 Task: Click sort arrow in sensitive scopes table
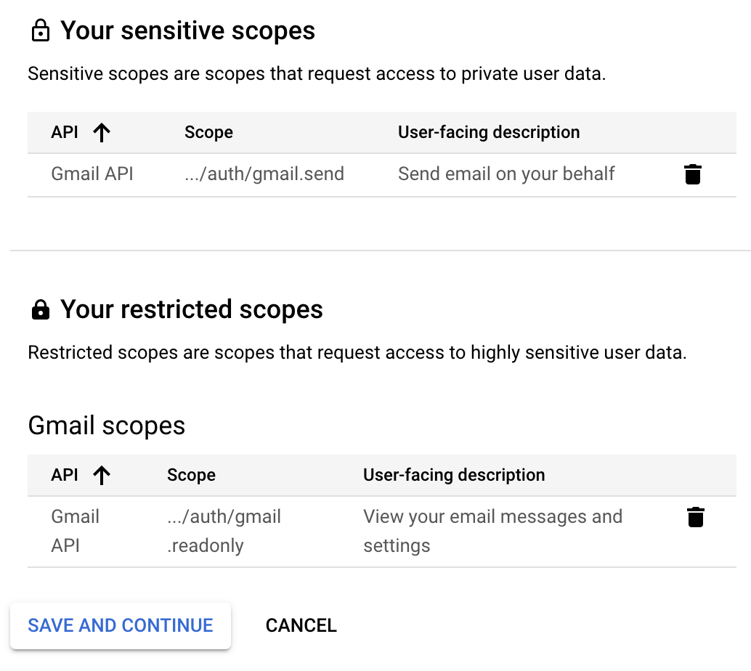click(x=102, y=133)
